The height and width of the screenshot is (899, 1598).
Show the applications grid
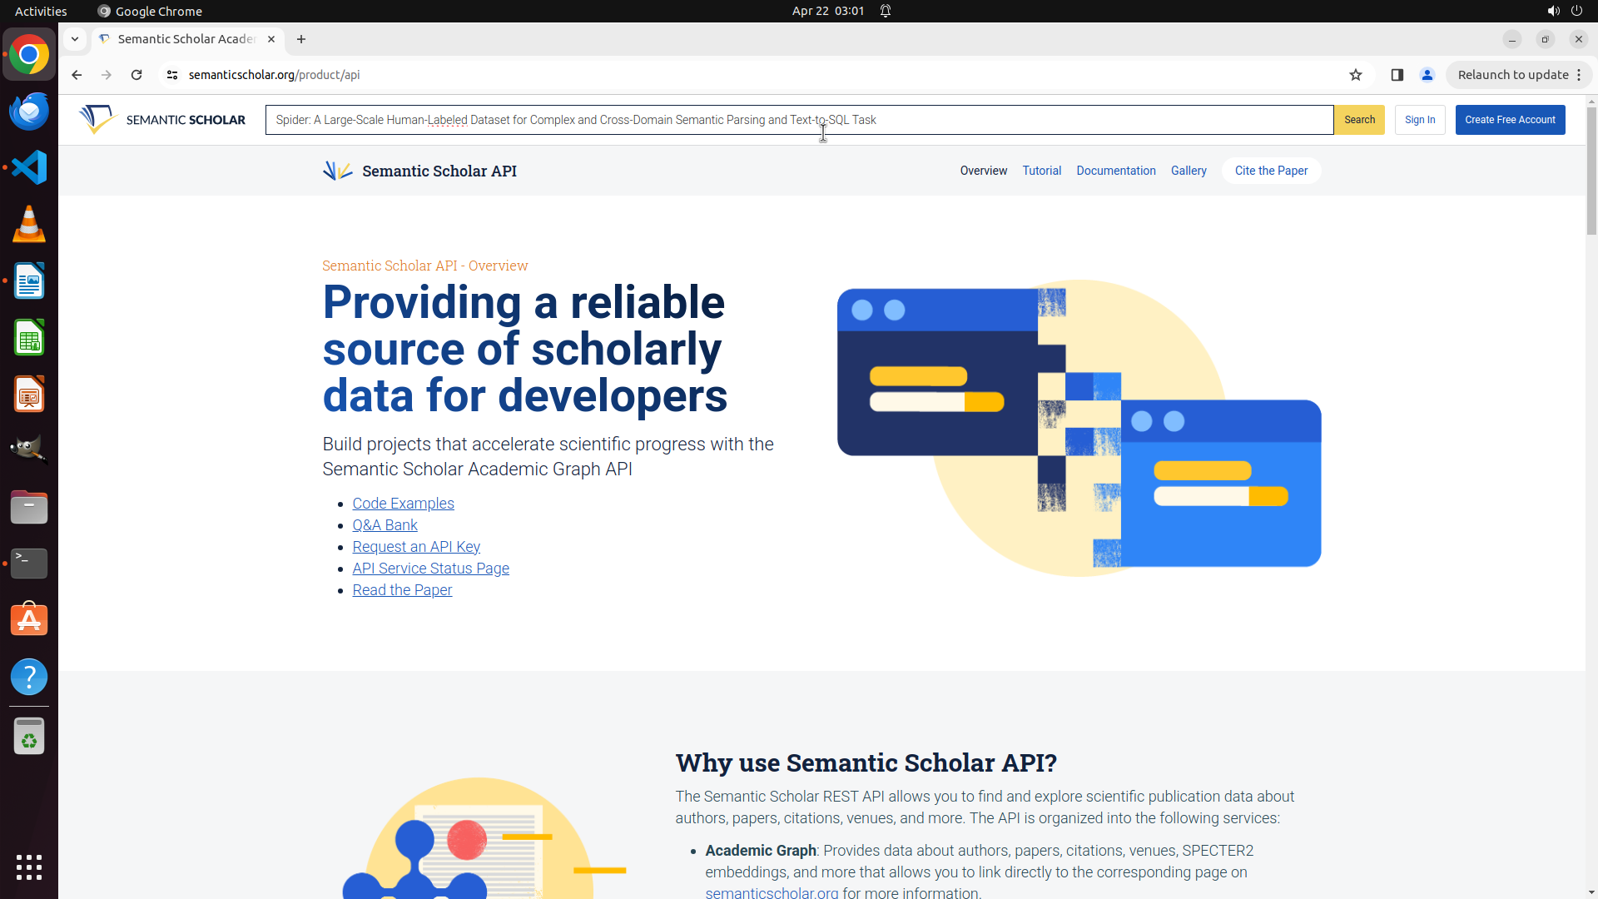tap(29, 867)
